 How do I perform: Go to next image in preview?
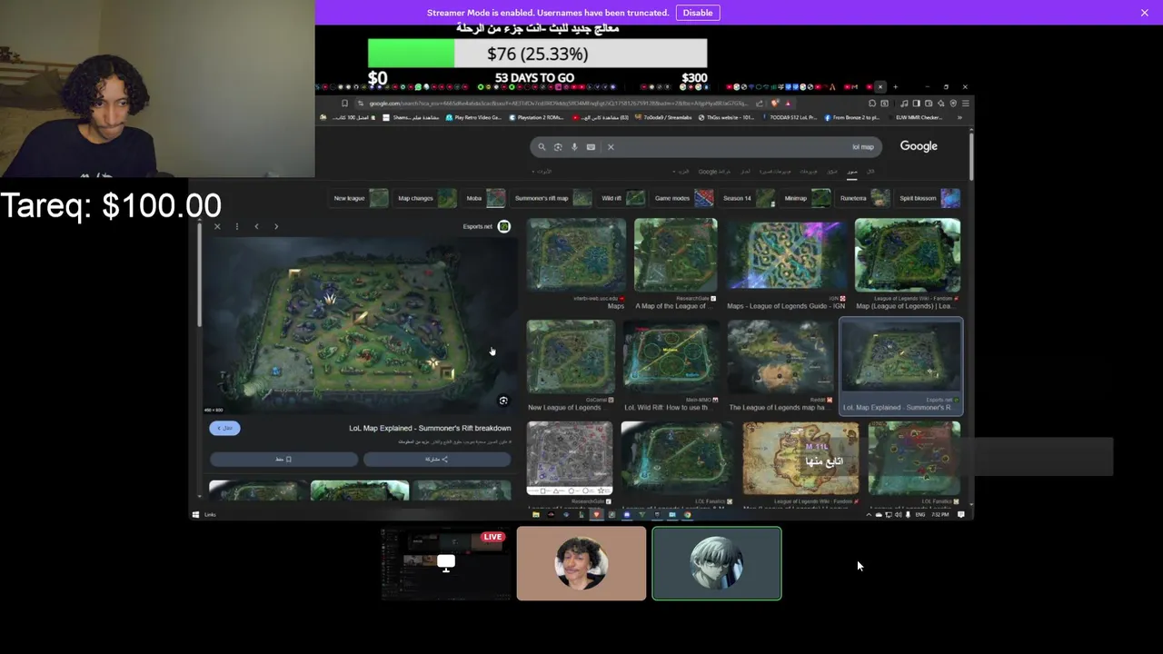(276, 226)
